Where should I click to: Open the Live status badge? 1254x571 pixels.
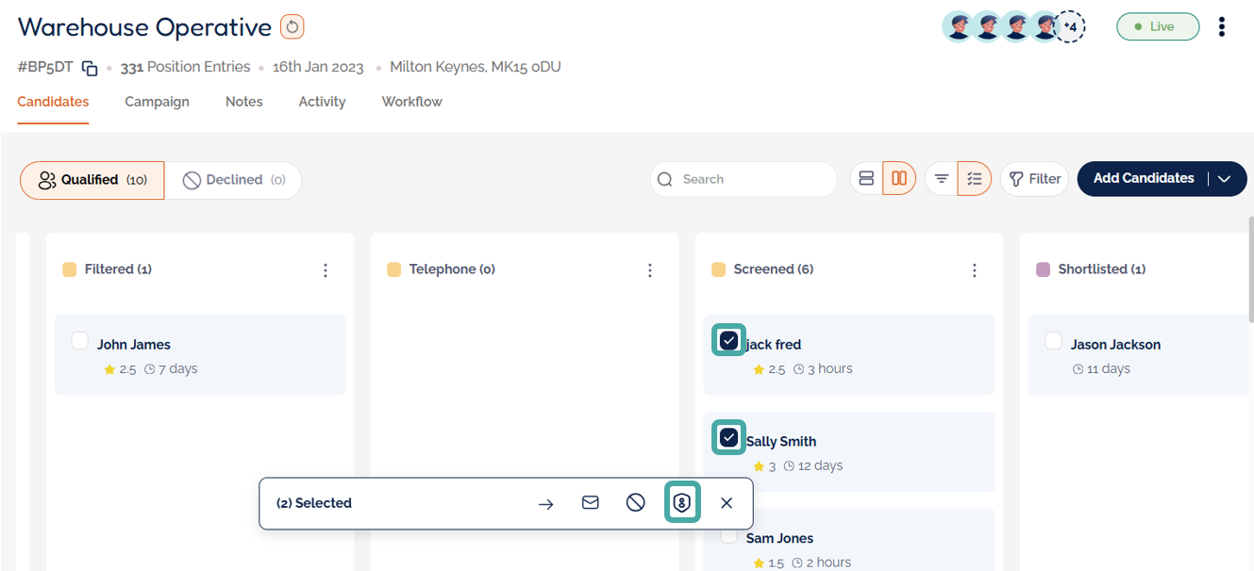(x=1158, y=26)
